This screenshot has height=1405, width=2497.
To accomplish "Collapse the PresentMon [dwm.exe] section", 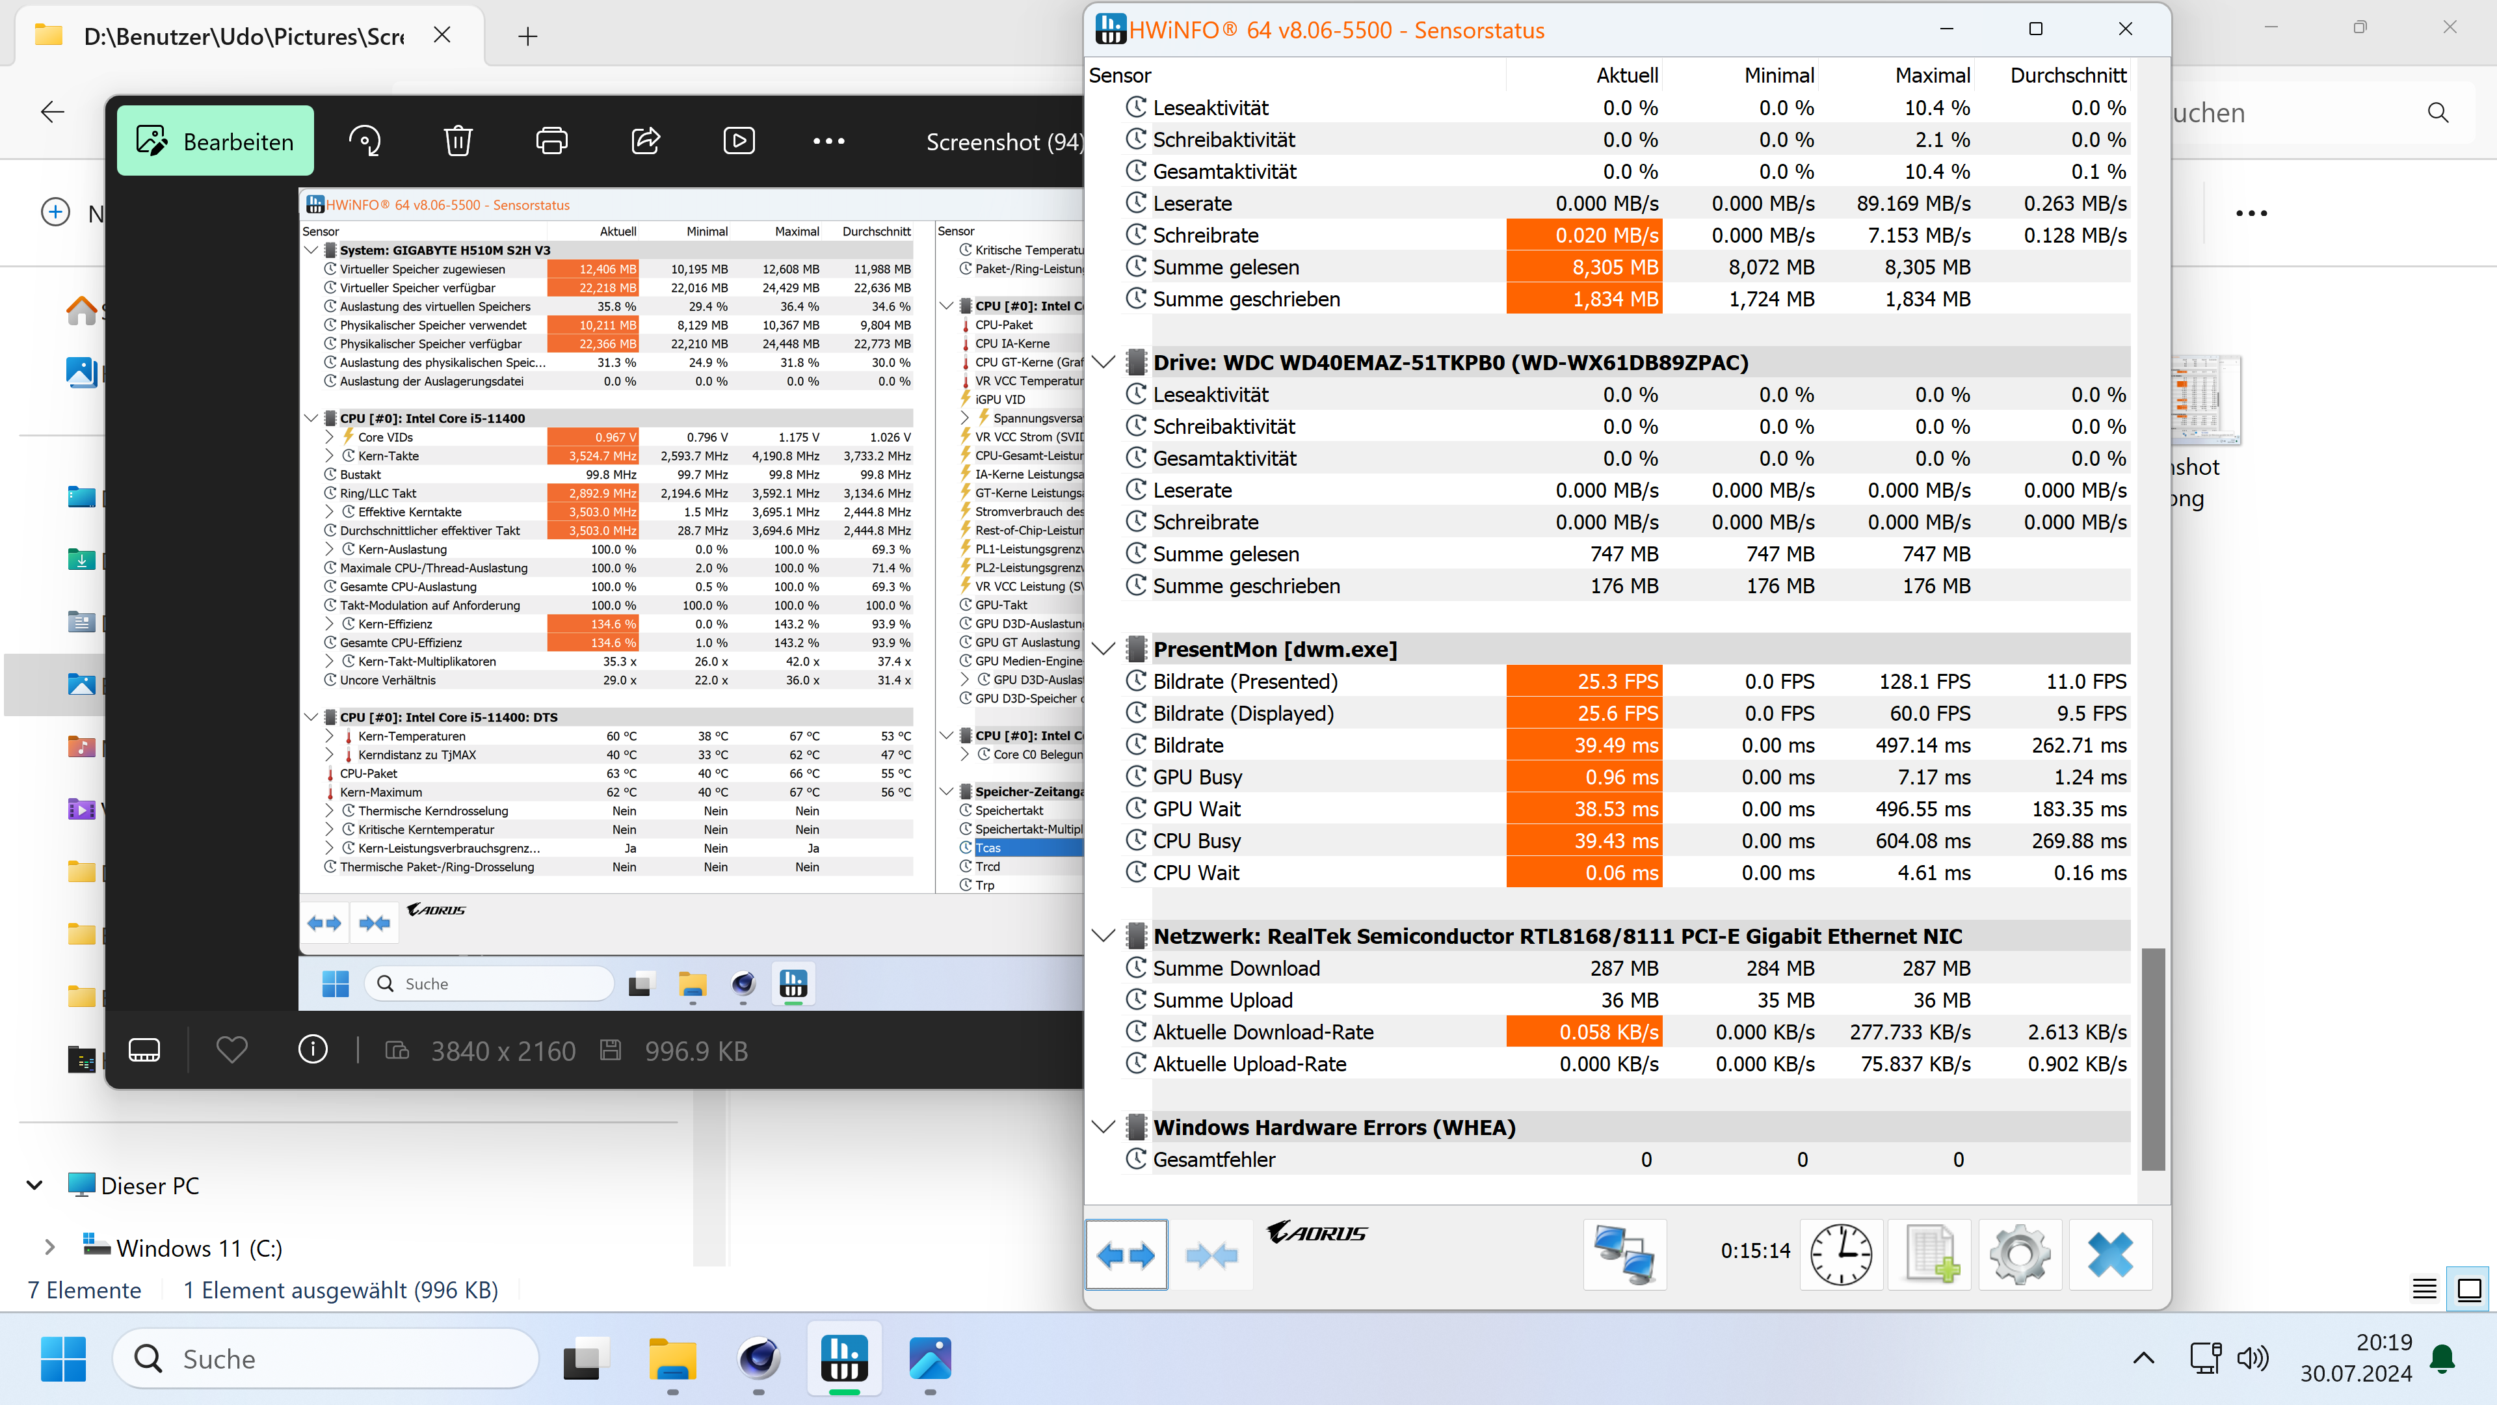I will pyautogui.click(x=1103, y=649).
